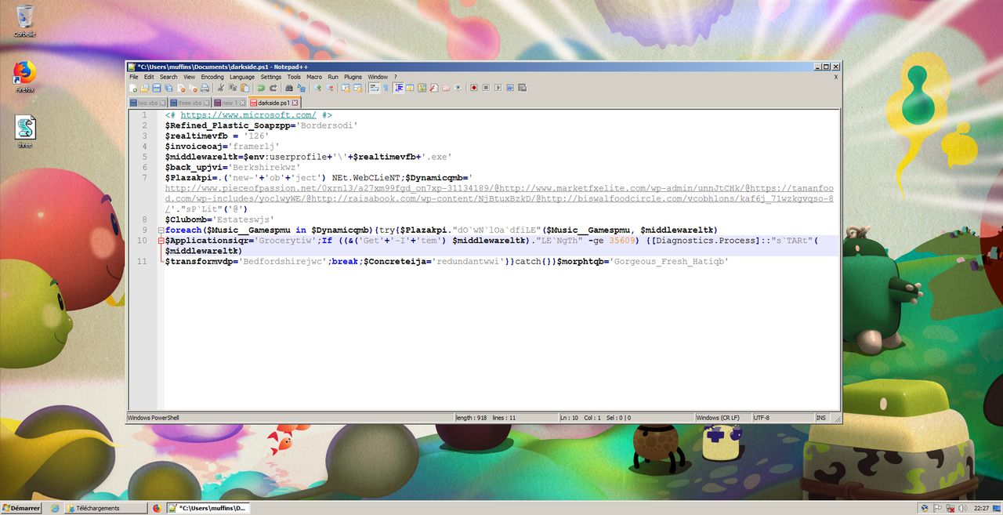Click the Stop Recording macro icon
1003x515 pixels.
pos(486,88)
